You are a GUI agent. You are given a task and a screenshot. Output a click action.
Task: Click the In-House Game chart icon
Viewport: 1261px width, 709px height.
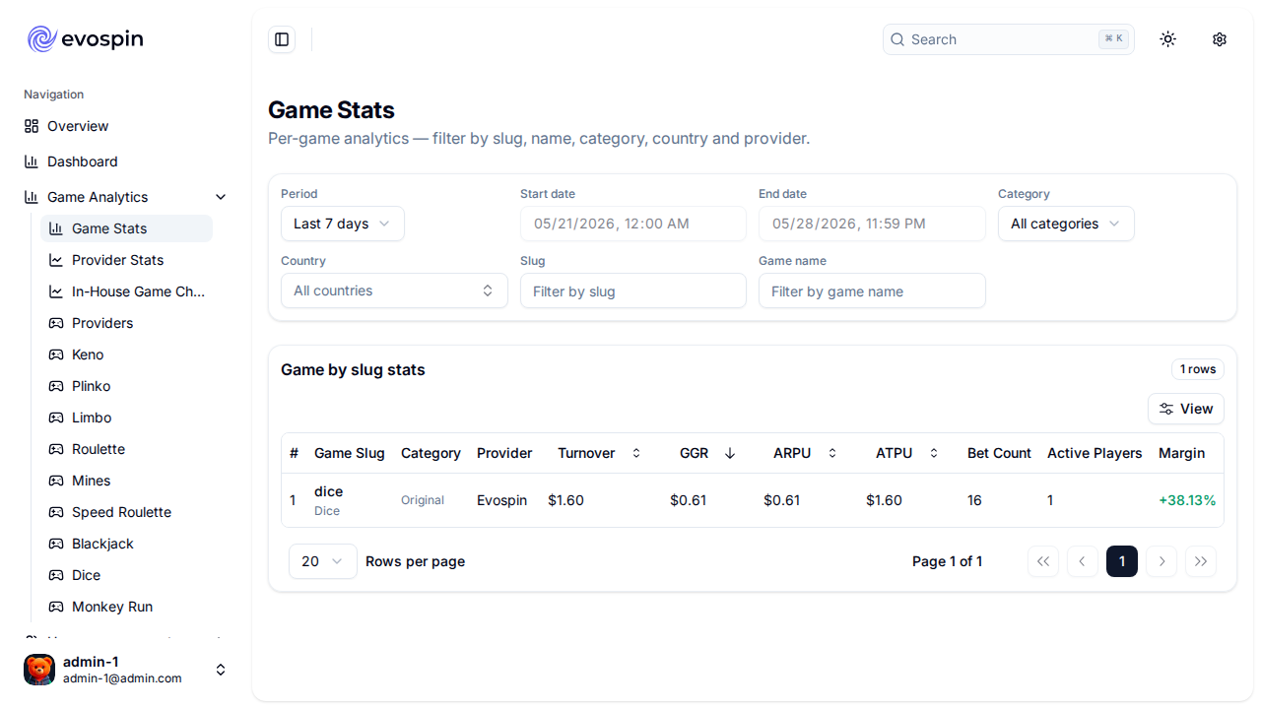[x=56, y=291]
